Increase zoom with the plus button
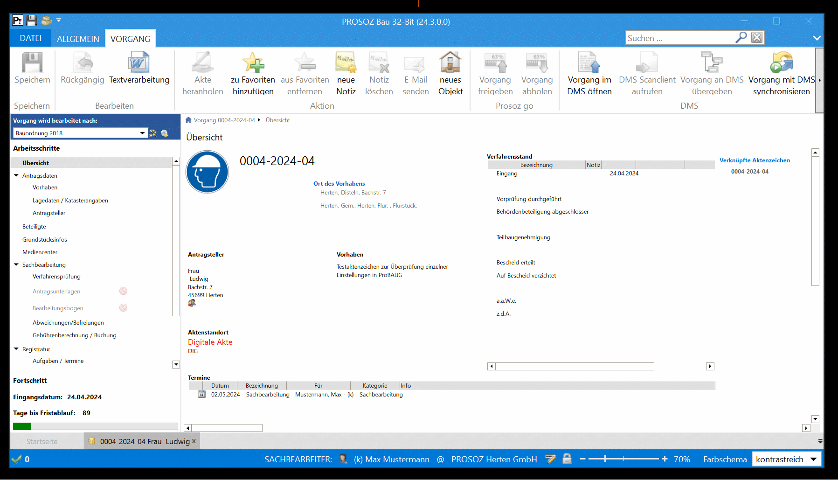This screenshot has height=480, width=838. tap(665, 459)
